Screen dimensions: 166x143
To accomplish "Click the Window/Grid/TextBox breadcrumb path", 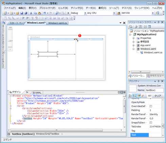I will pyautogui.click(x=47, y=134).
